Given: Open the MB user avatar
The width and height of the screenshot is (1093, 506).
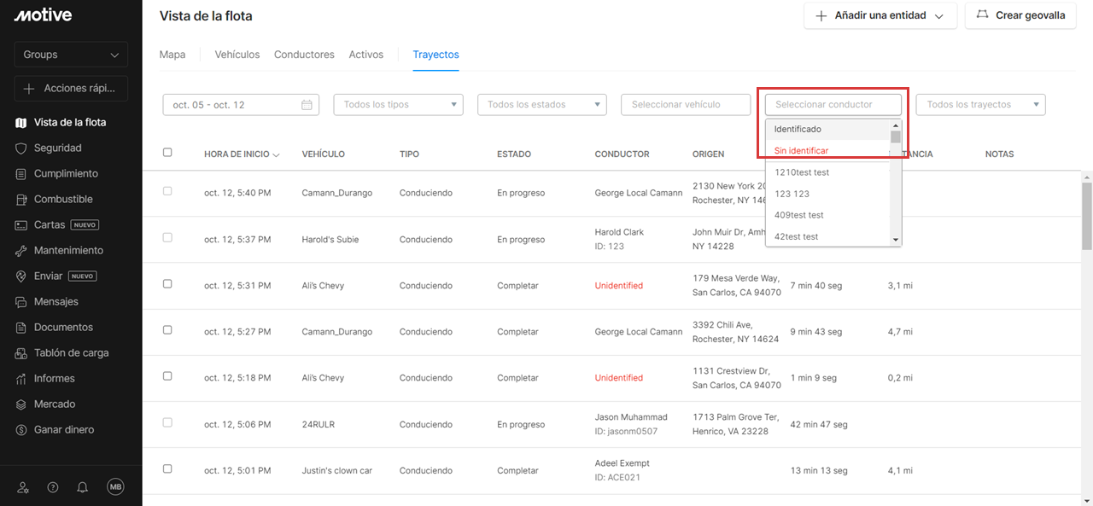Looking at the screenshot, I should click(x=115, y=487).
